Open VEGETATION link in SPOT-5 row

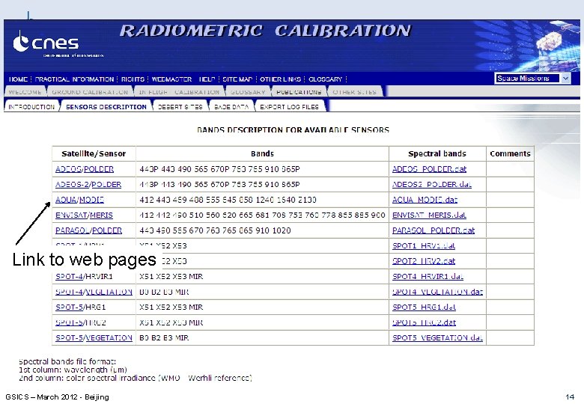(109, 337)
